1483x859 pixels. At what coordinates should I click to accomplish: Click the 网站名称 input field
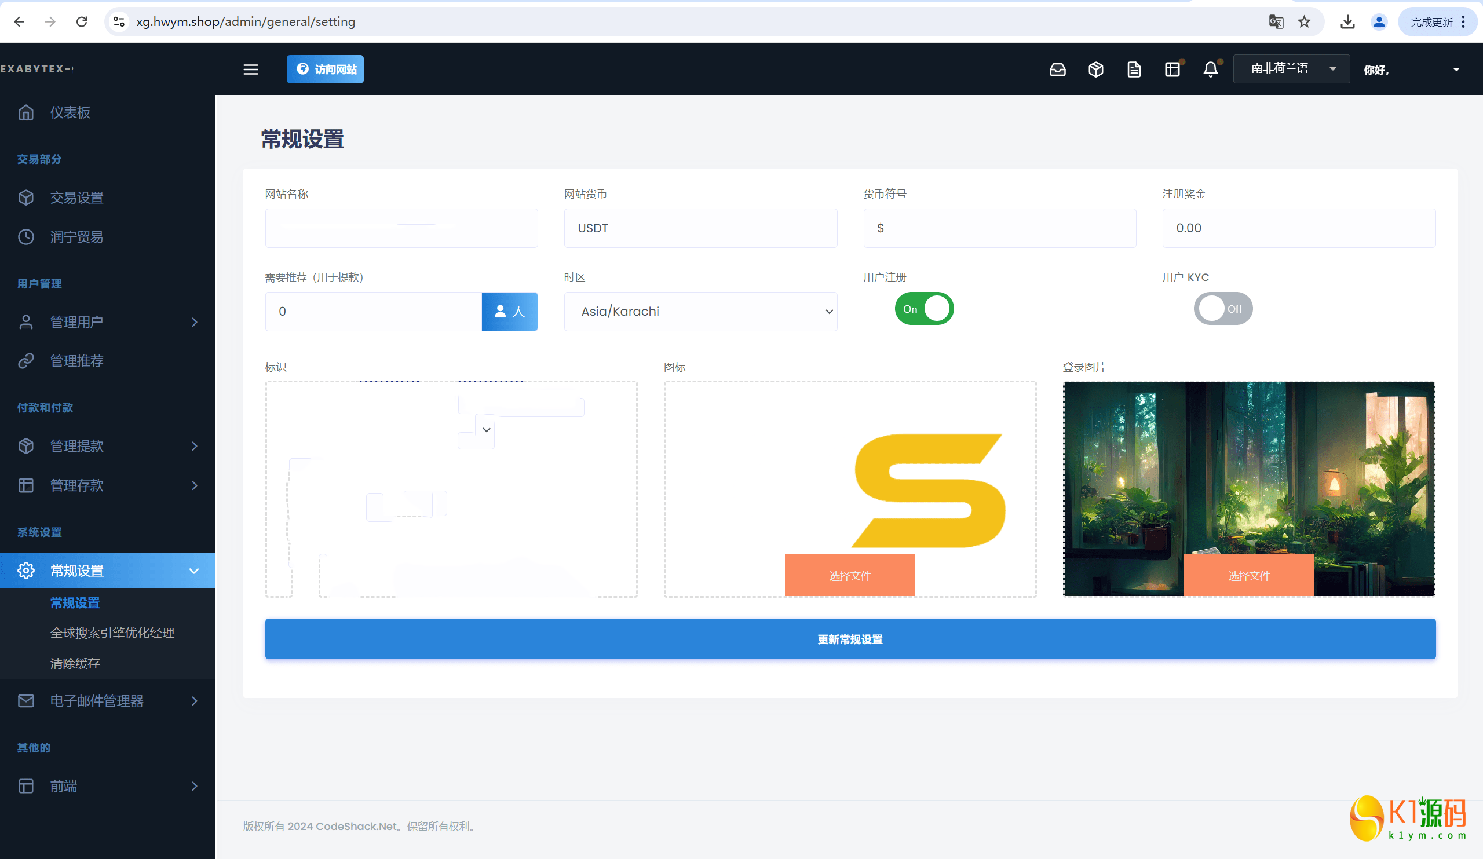click(401, 227)
